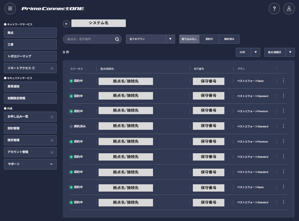Viewport: 299px width, 221px height.
Task: Open three-dot menu for the 解約済み row
Action: (283, 126)
